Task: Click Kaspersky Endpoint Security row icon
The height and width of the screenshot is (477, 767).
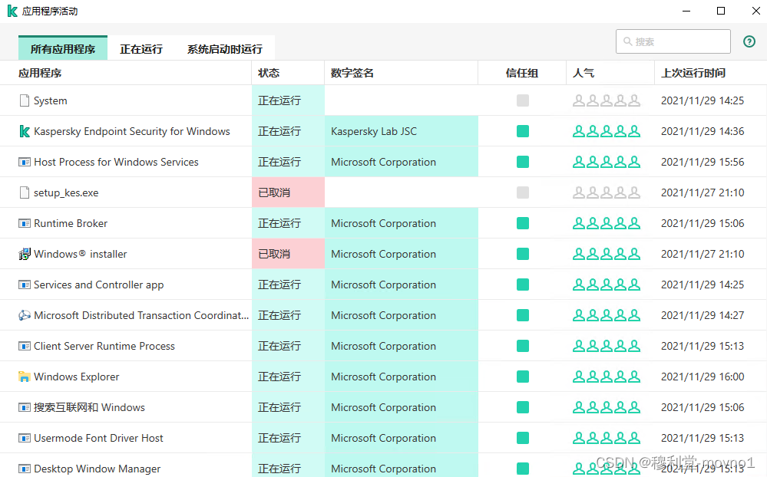Action: point(24,131)
